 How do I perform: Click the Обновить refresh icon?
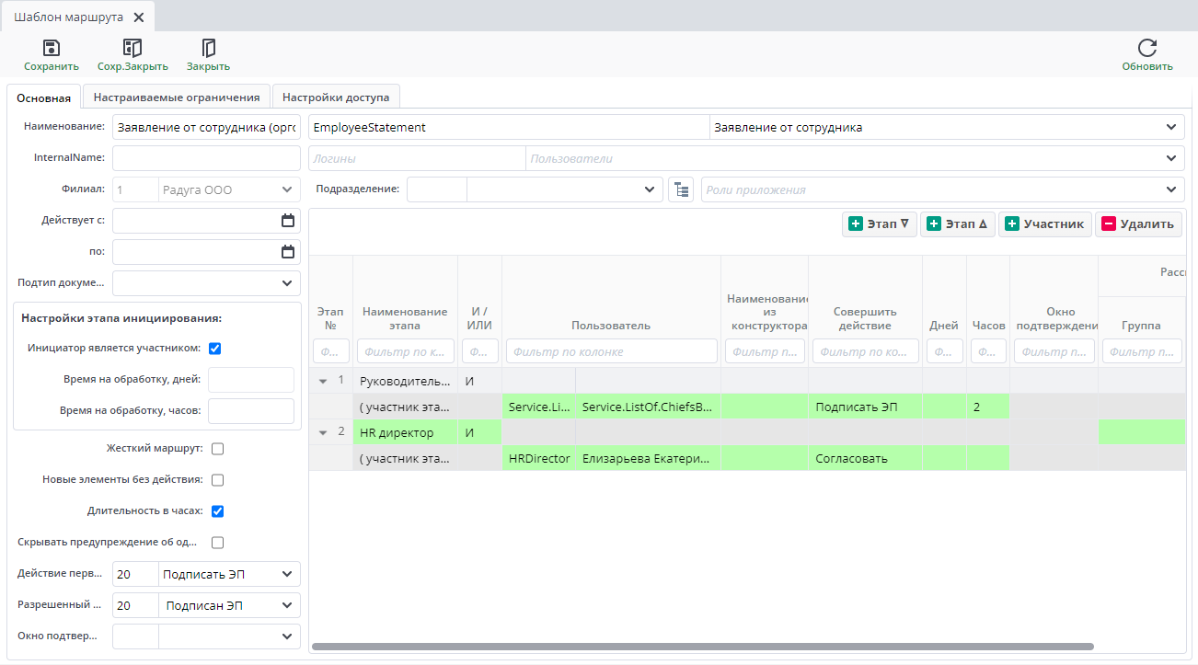click(x=1146, y=49)
